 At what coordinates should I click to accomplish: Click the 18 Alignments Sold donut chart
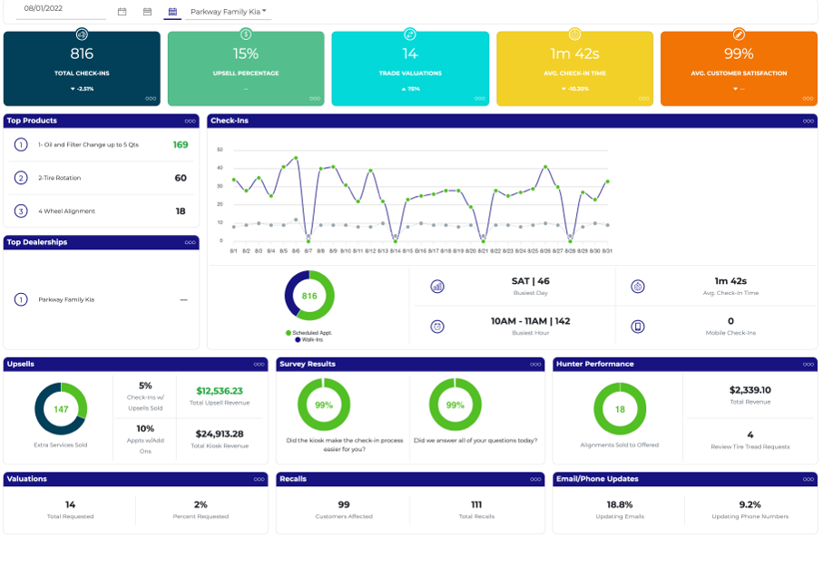point(620,409)
